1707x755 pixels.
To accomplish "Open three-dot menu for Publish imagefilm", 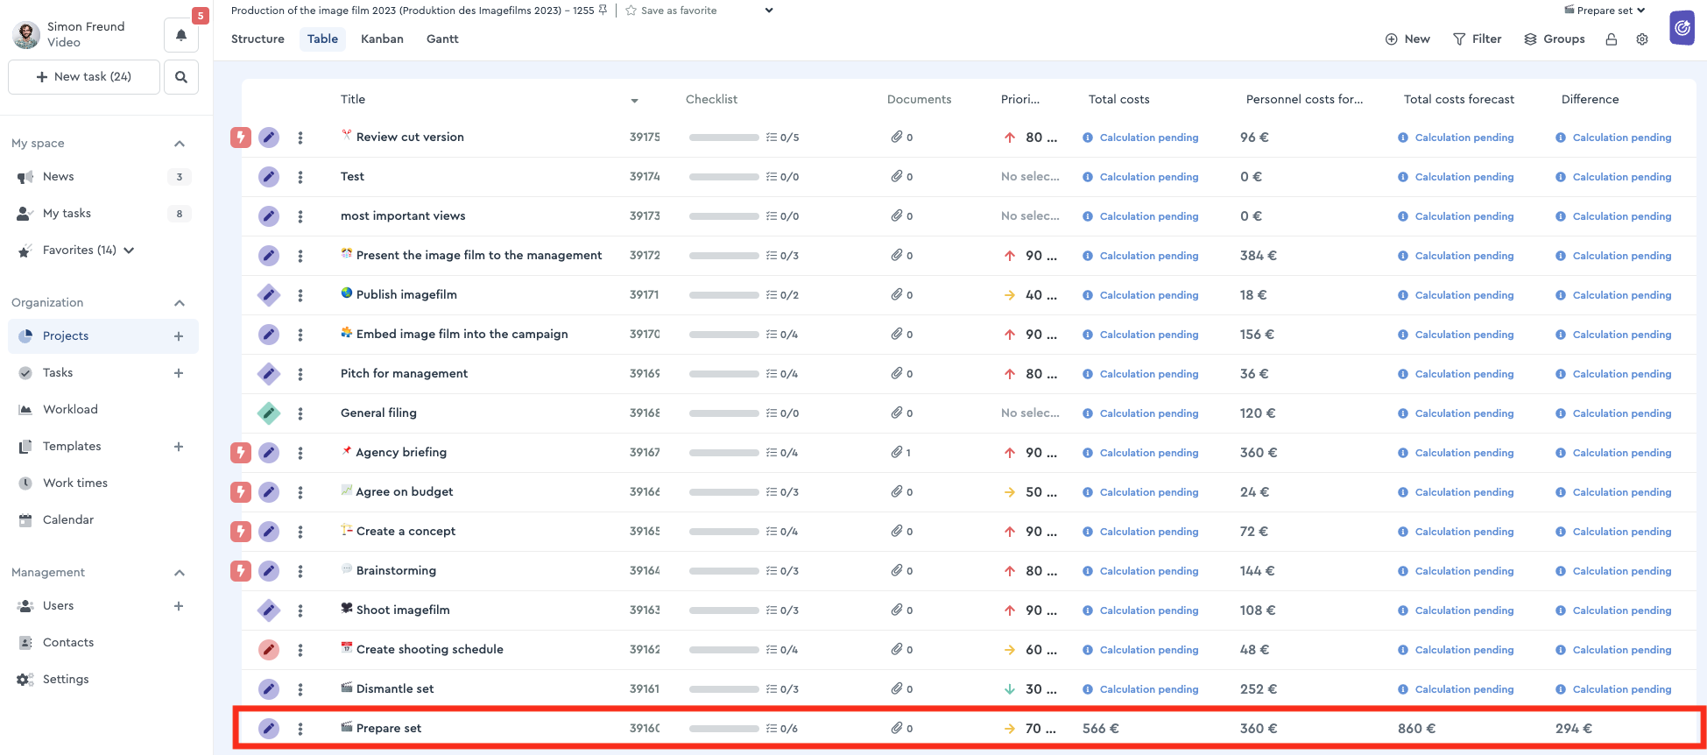I will tap(300, 295).
